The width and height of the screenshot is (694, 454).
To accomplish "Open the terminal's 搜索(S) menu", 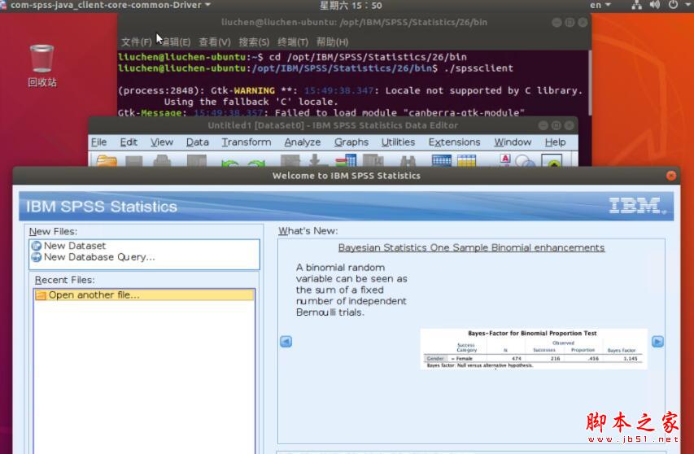I will click(254, 42).
